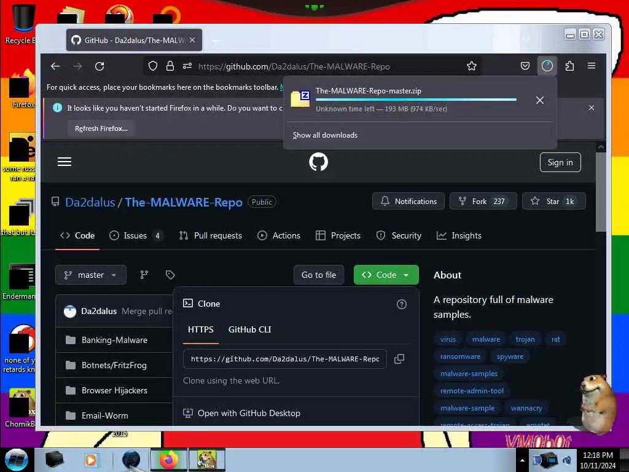This screenshot has width=629, height=472.
Task: Copy the HTTPS clone URL to clipboard
Action: (x=399, y=359)
